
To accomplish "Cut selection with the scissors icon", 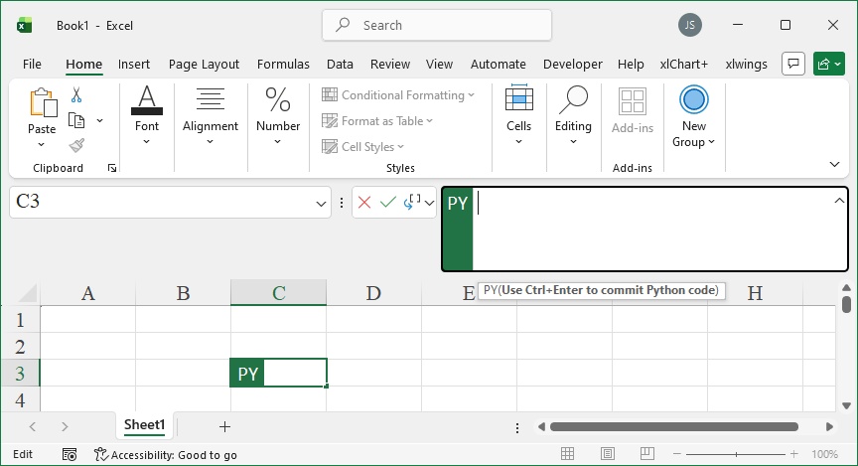I will 76,94.
